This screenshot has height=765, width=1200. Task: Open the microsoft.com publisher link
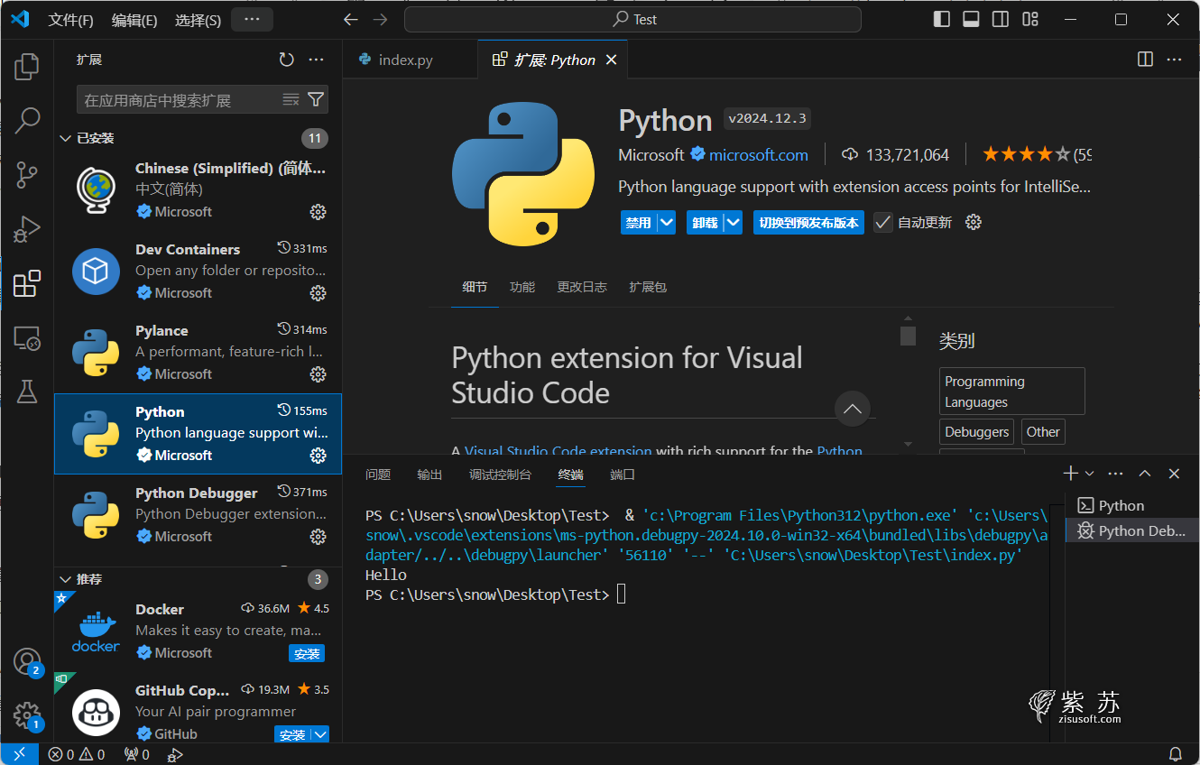[x=759, y=155]
